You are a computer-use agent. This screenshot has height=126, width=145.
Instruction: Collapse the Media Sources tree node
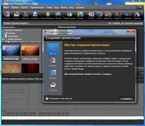click(x=3, y=39)
